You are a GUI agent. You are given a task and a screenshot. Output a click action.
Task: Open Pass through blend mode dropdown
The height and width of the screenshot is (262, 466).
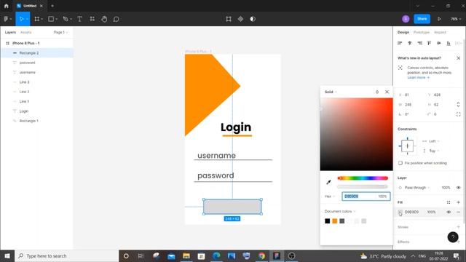click(x=417, y=188)
